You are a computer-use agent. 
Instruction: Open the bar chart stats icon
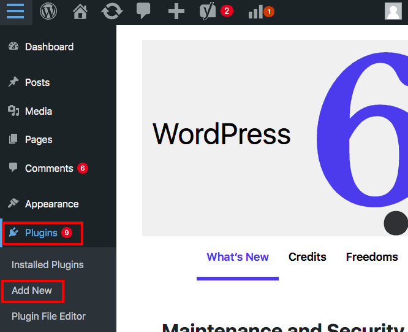[255, 12]
